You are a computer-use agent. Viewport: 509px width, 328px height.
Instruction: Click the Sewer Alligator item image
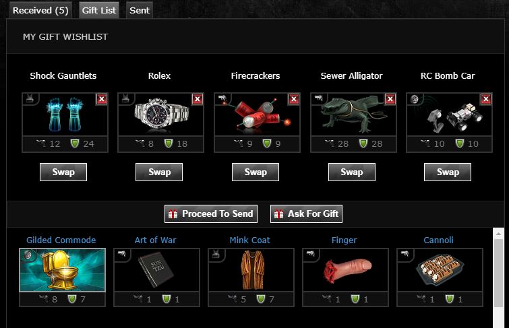click(353, 114)
